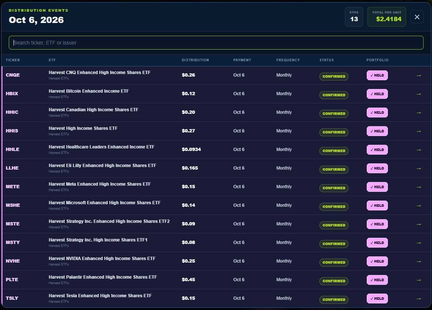Open the HHIS row arrow icon
This screenshot has width=432, height=310.
419,131
